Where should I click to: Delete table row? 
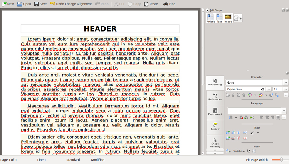coord(234,138)
